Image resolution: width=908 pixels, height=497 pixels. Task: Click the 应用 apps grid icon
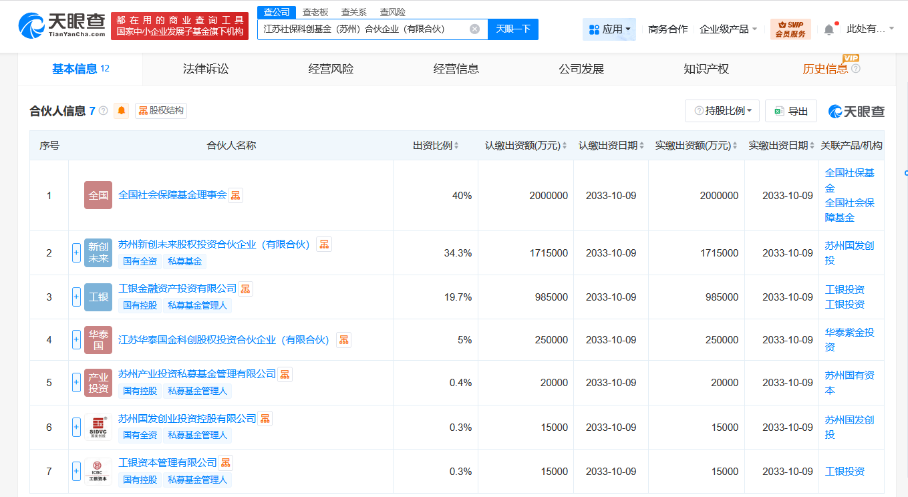[594, 29]
